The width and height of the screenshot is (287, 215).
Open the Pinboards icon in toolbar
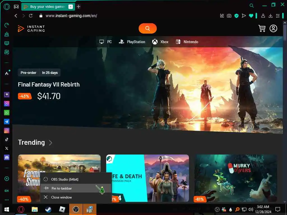click(x=222, y=16)
